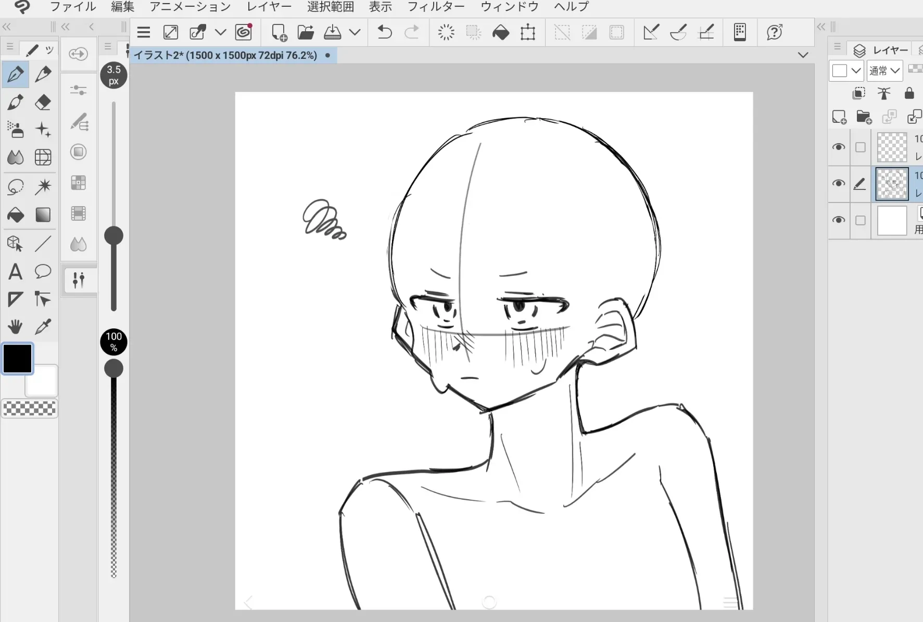
Task: Choose the Text tool
Action: pyautogui.click(x=16, y=271)
